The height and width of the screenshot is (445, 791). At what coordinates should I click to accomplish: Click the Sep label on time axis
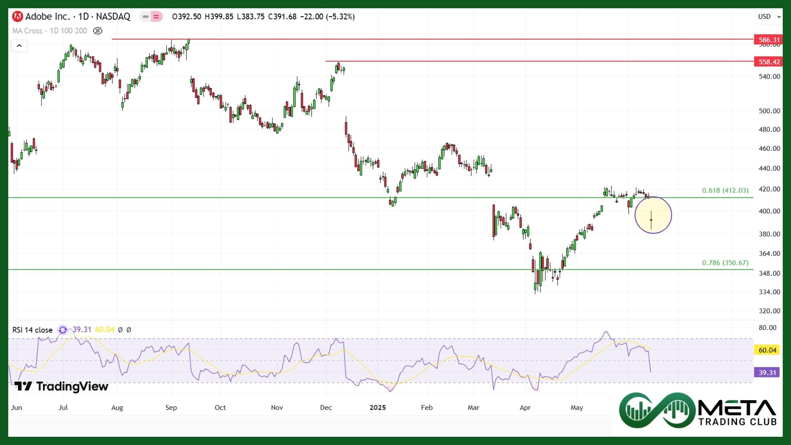(171, 408)
